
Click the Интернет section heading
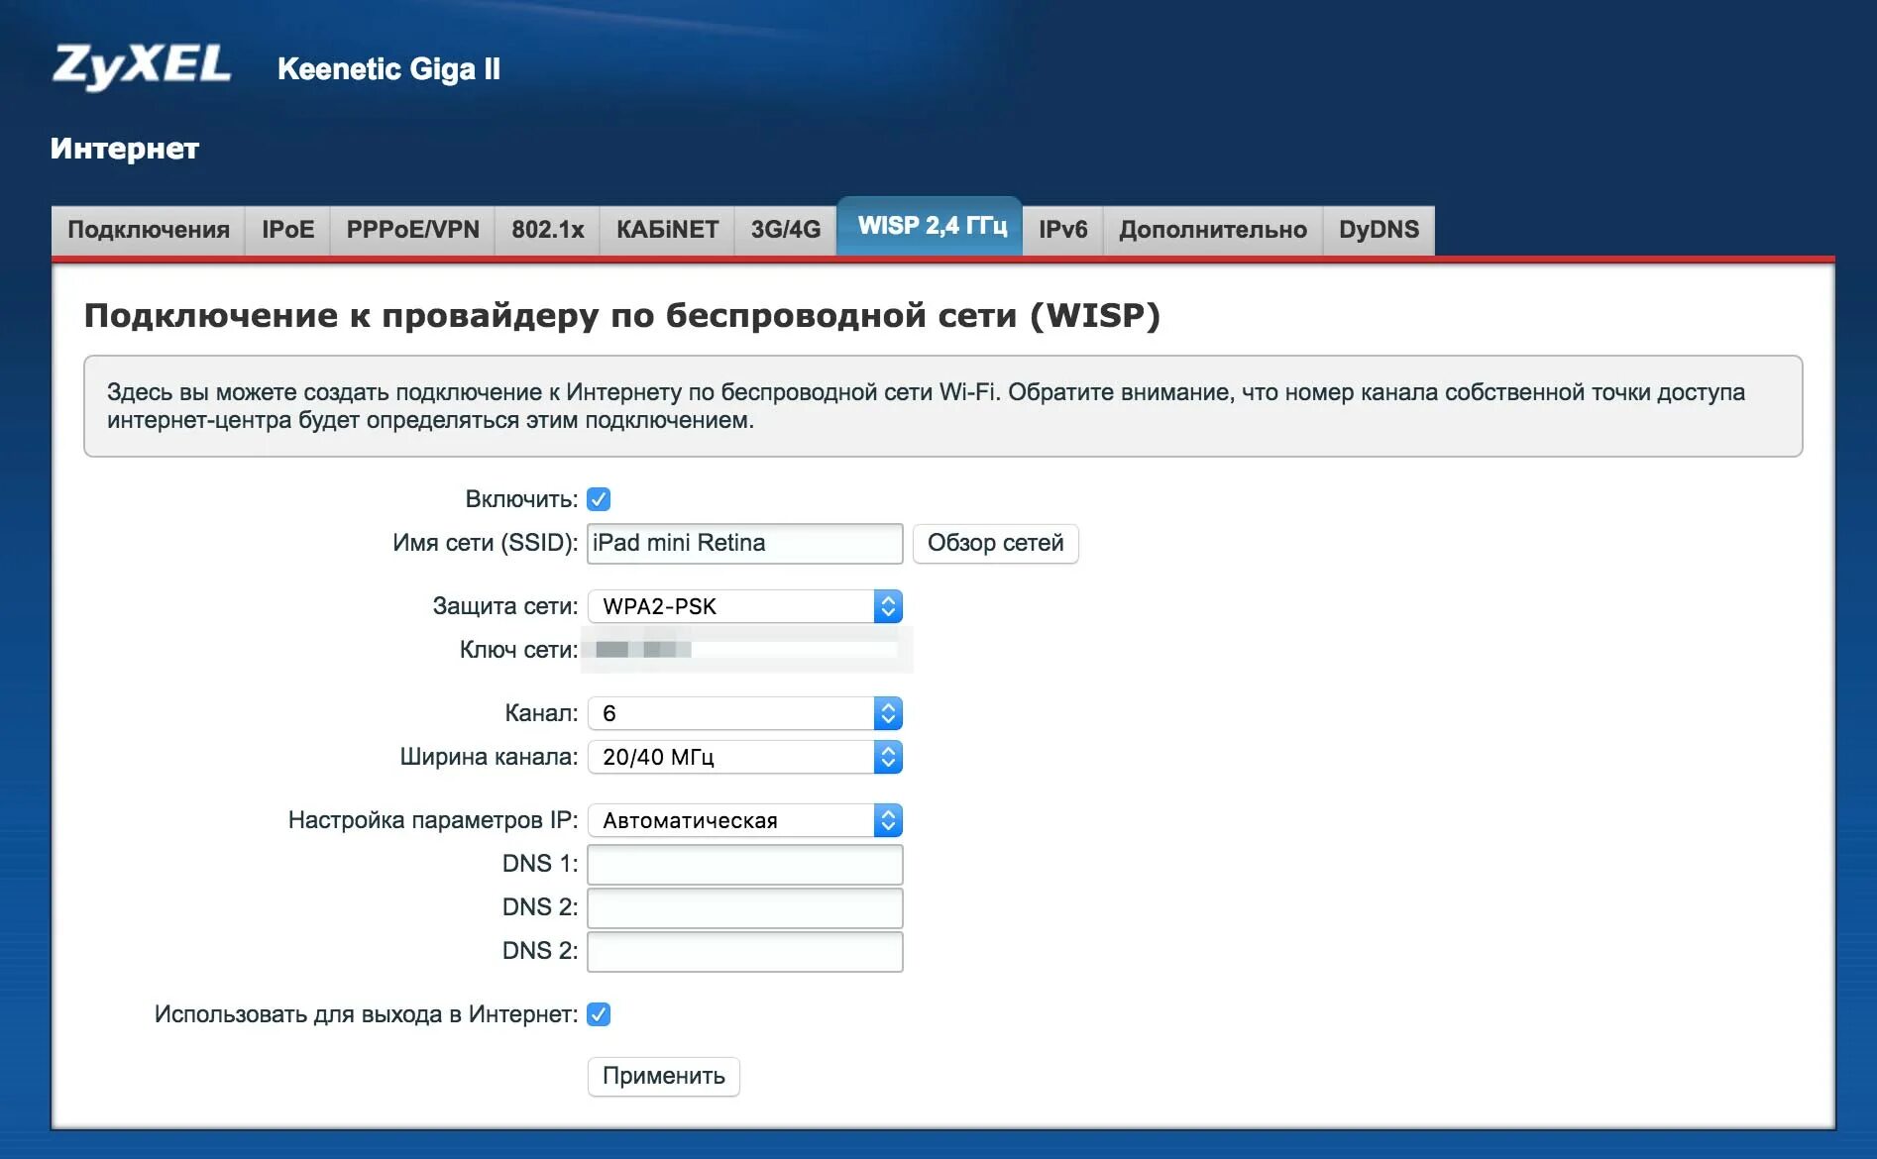pos(125,149)
